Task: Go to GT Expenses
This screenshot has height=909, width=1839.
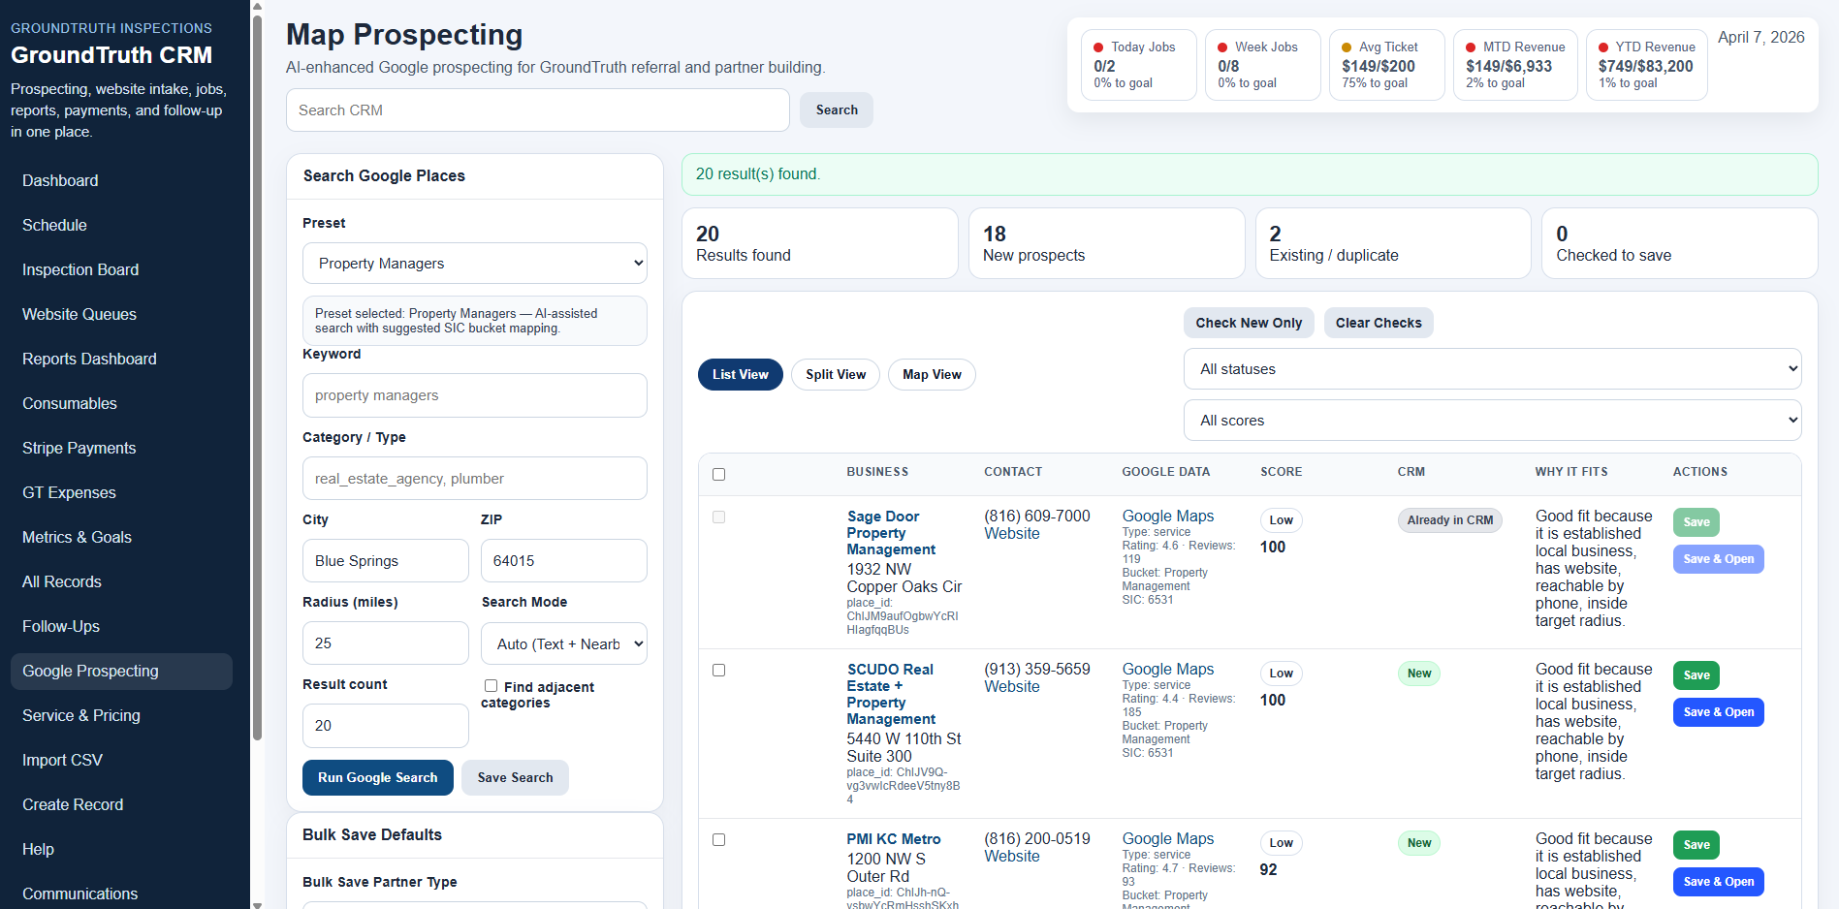Action: click(121, 493)
